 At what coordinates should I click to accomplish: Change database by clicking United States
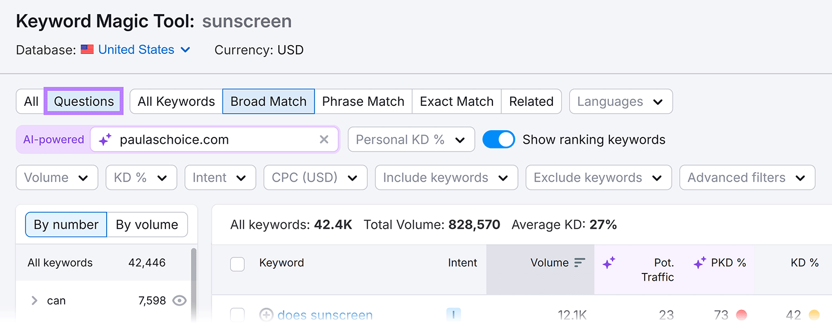136,50
